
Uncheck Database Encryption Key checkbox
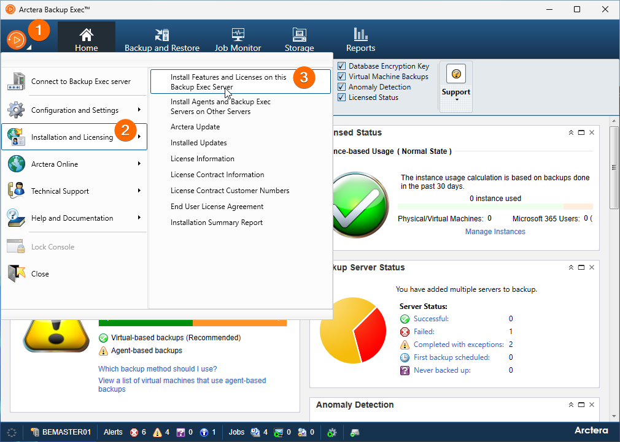[342, 66]
